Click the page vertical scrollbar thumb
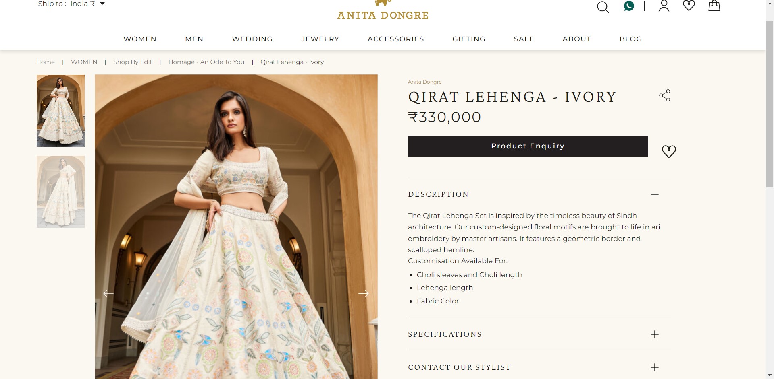The height and width of the screenshot is (379, 774). click(x=770, y=104)
